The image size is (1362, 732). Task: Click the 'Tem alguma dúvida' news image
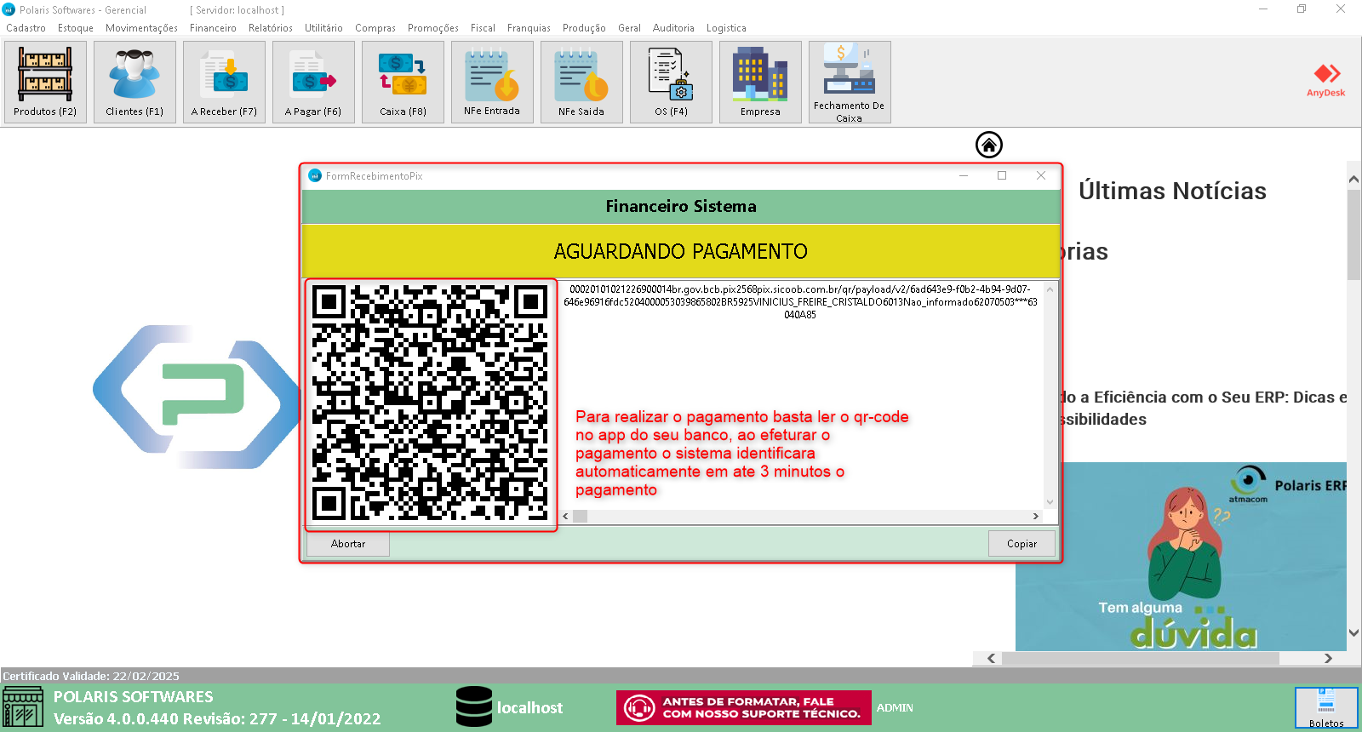point(1182,557)
